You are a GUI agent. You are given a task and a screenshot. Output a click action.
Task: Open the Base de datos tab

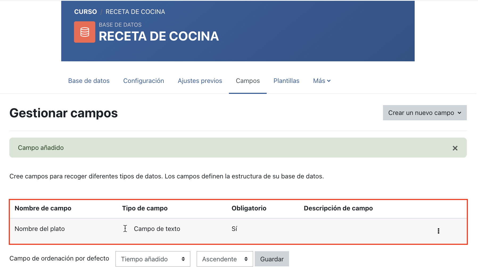pos(89,81)
